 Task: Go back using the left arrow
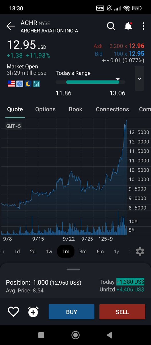[x=11, y=26]
